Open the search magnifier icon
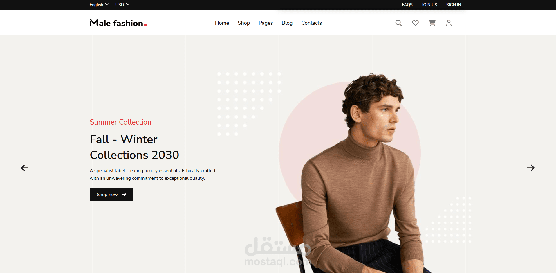 (x=399, y=23)
